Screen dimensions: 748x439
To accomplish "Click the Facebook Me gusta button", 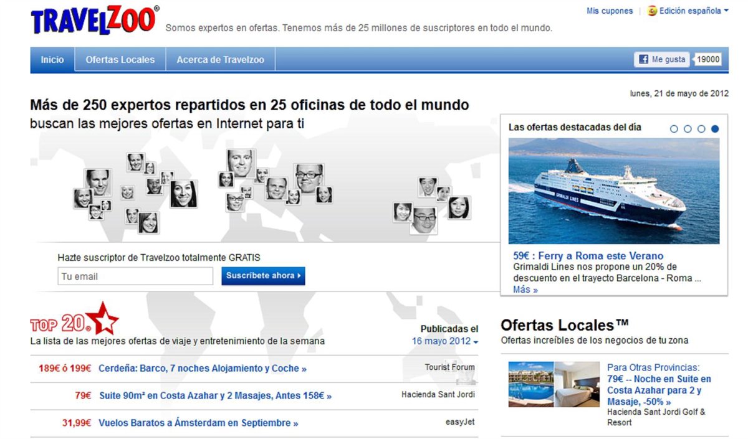I will pyautogui.click(x=662, y=60).
